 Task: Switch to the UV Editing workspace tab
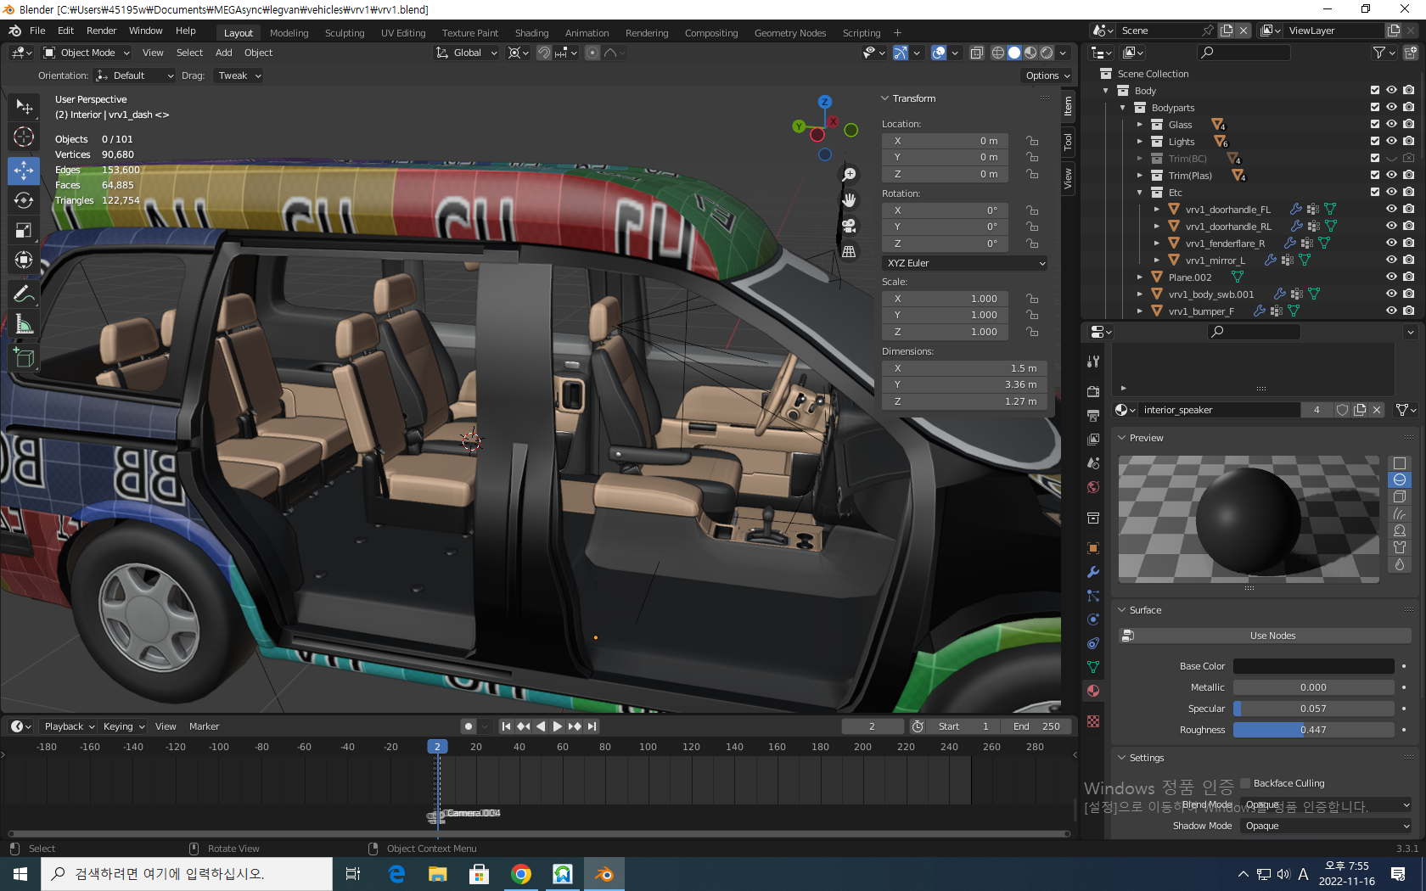(402, 33)
